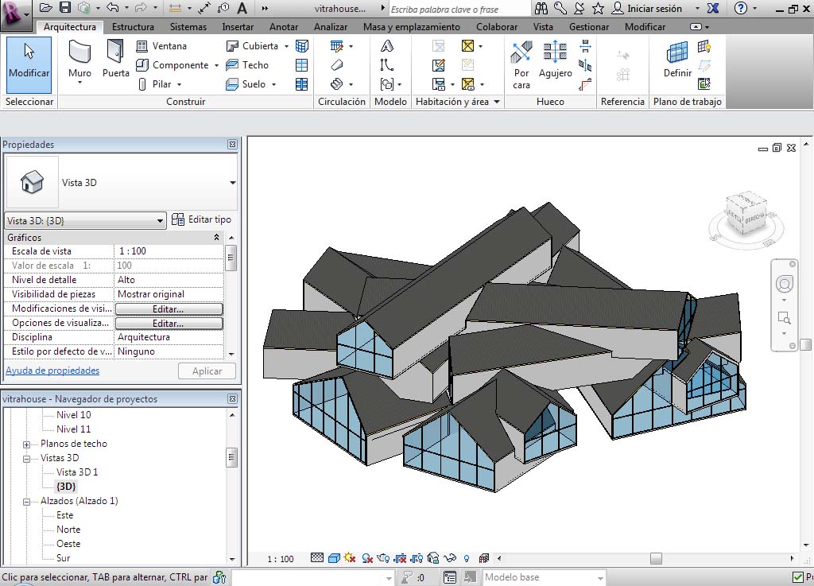Expand the Planos de techo tree node
Screen dimensions: 814x586
[26, 444]
